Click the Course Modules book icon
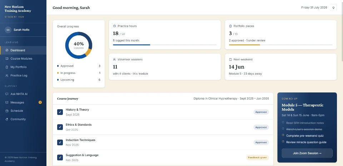The height and width of the screenshot is (166, 343). [x=7, y=59]
